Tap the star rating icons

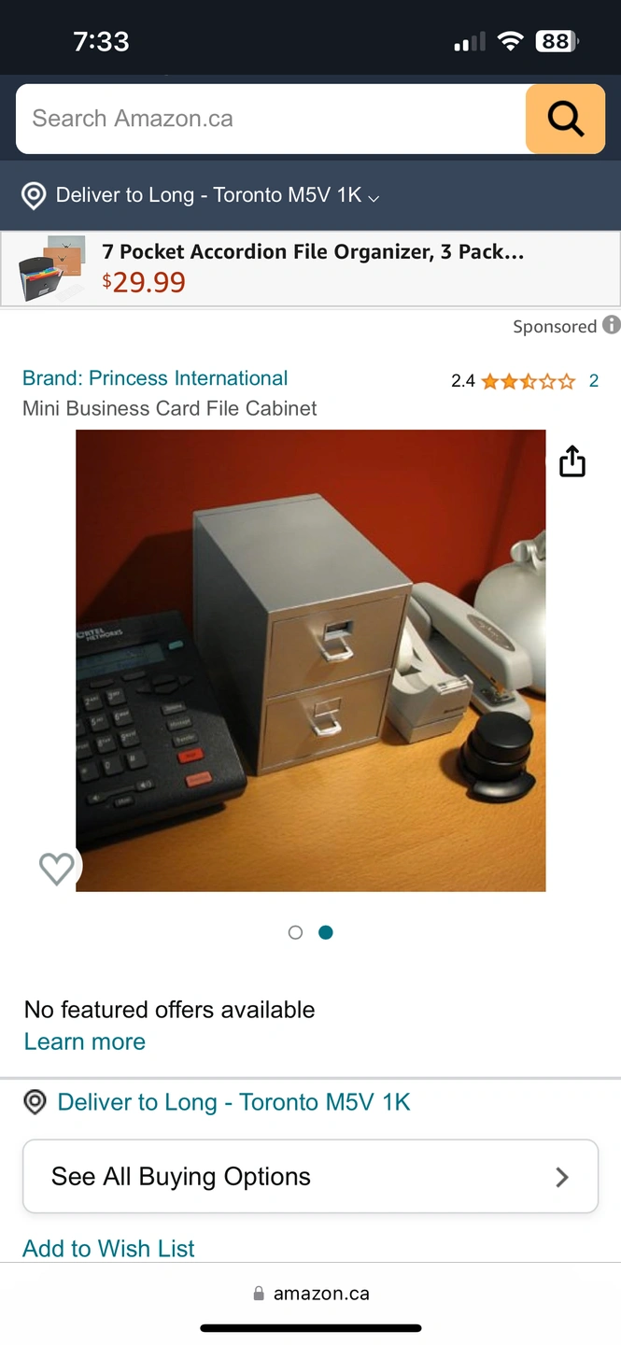529,381
